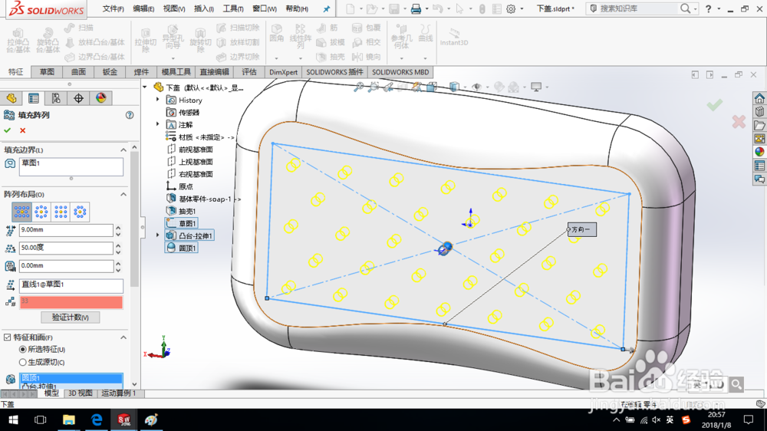Viewport: 767px width, 431px height.
Task: Collapse 特征和面 section
Action: click(123, 337)
